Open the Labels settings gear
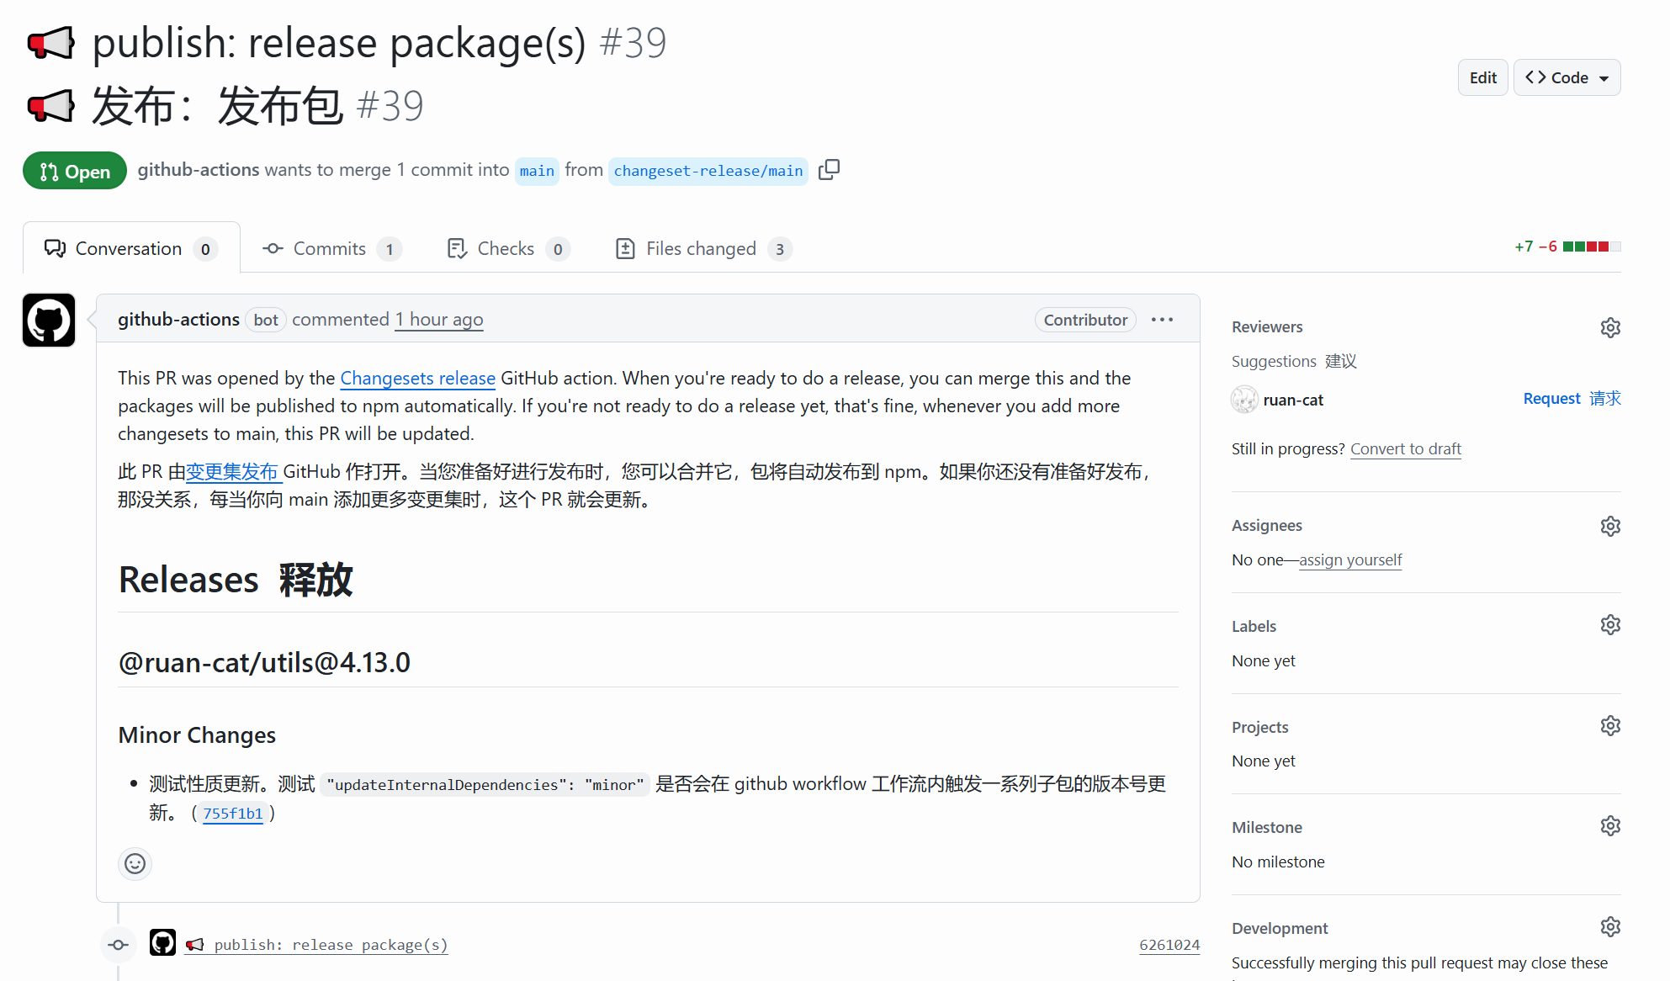This screenshot has height=981, width=1670. pos(1609,625)
